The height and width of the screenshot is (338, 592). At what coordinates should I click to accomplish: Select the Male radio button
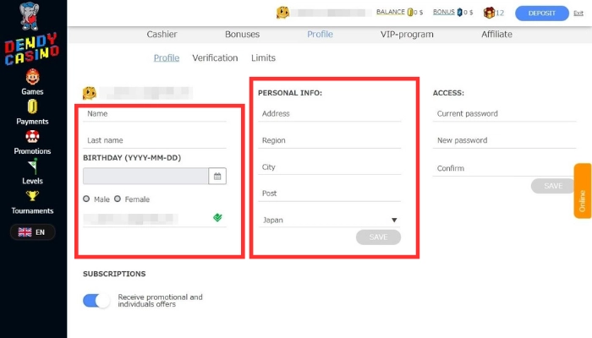86,199
